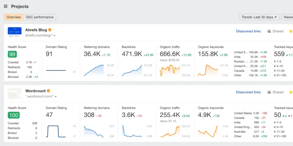This screenshot has height=146, width=293.
Task: Click the Ahrefs Blog Domain Rating 91 value
Action: [x=49, y=54]
